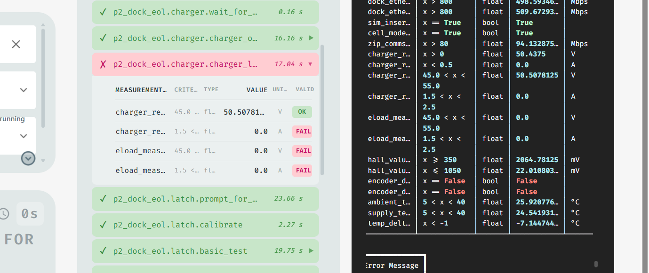Click the zip_comms… row name in the terminal
Image resolution: width=649 pixels, height=273 pixels.
click(x=389, y=44)
